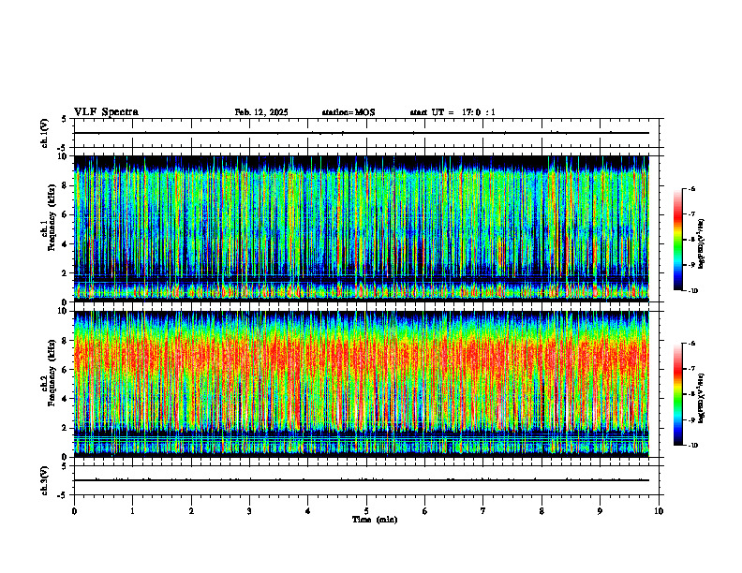Click the ch.1 spectrogram image panel

click(362, 228)
